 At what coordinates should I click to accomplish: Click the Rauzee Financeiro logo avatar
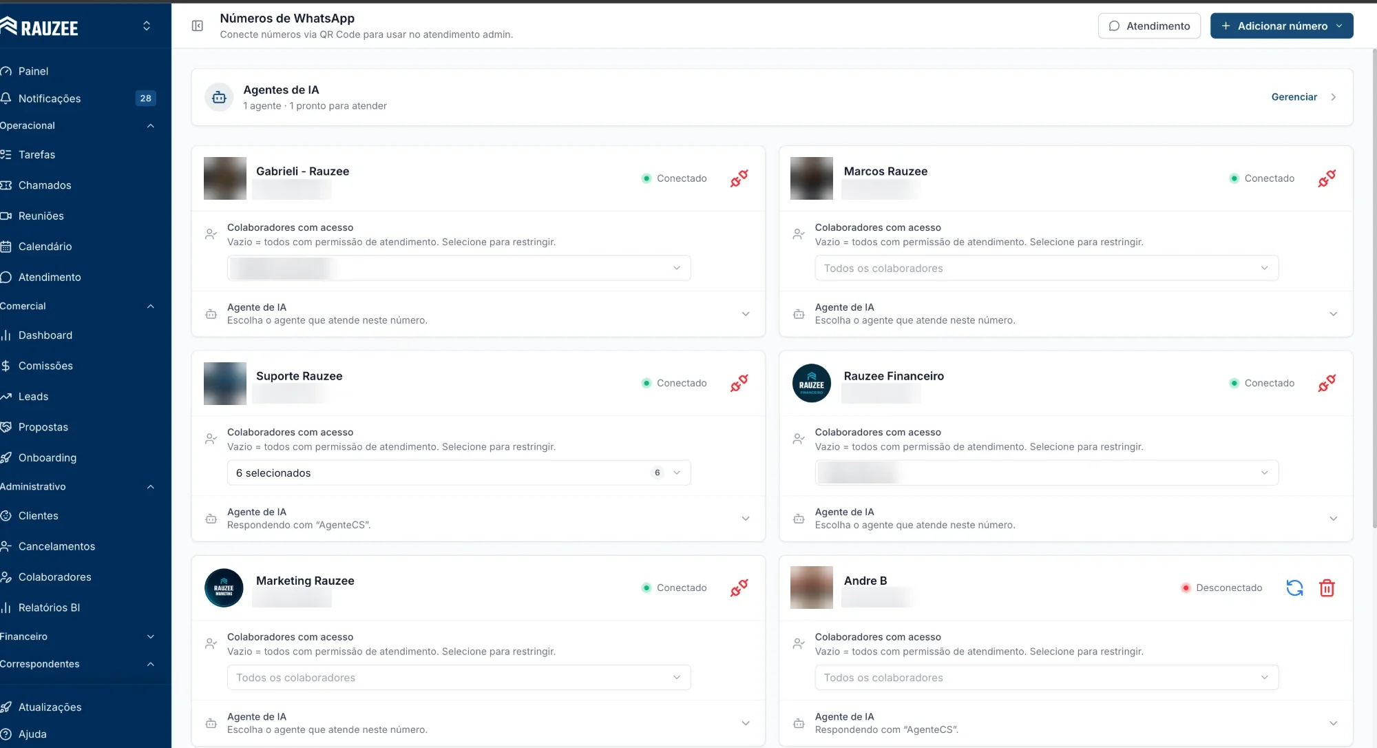(x=812, y=383)
